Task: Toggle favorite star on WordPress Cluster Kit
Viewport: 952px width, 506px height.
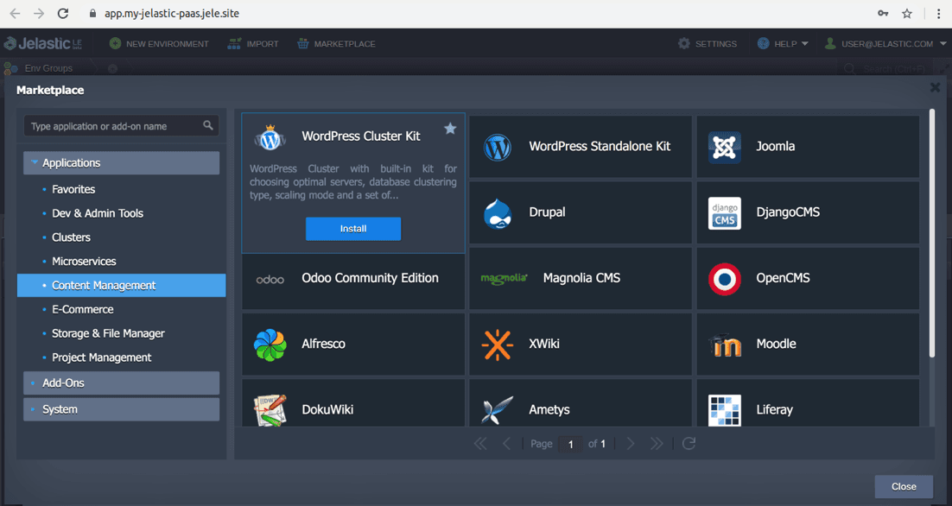Action: point(450,128)
